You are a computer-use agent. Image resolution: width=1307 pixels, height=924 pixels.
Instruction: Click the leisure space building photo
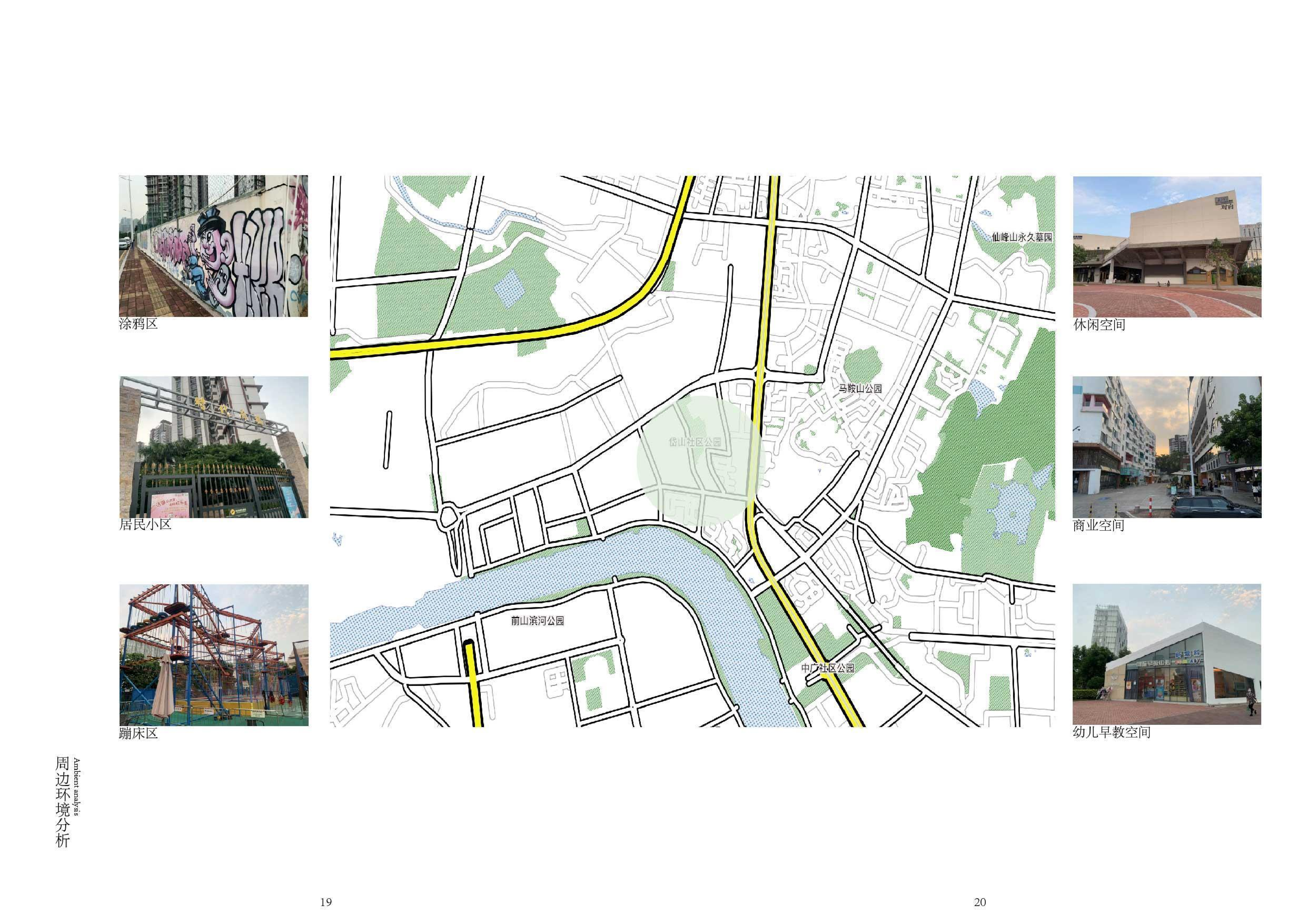point(1166,246)
